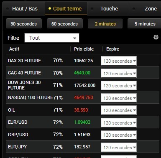Select the DAX 30 FUTURE asset name
Screen dimensions: 161x158
[x=24, y=61]
